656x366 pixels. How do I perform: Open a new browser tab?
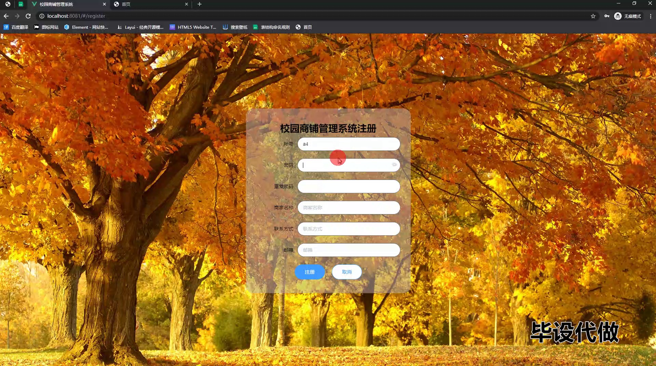pyautogui.click(x=200, y=4)
